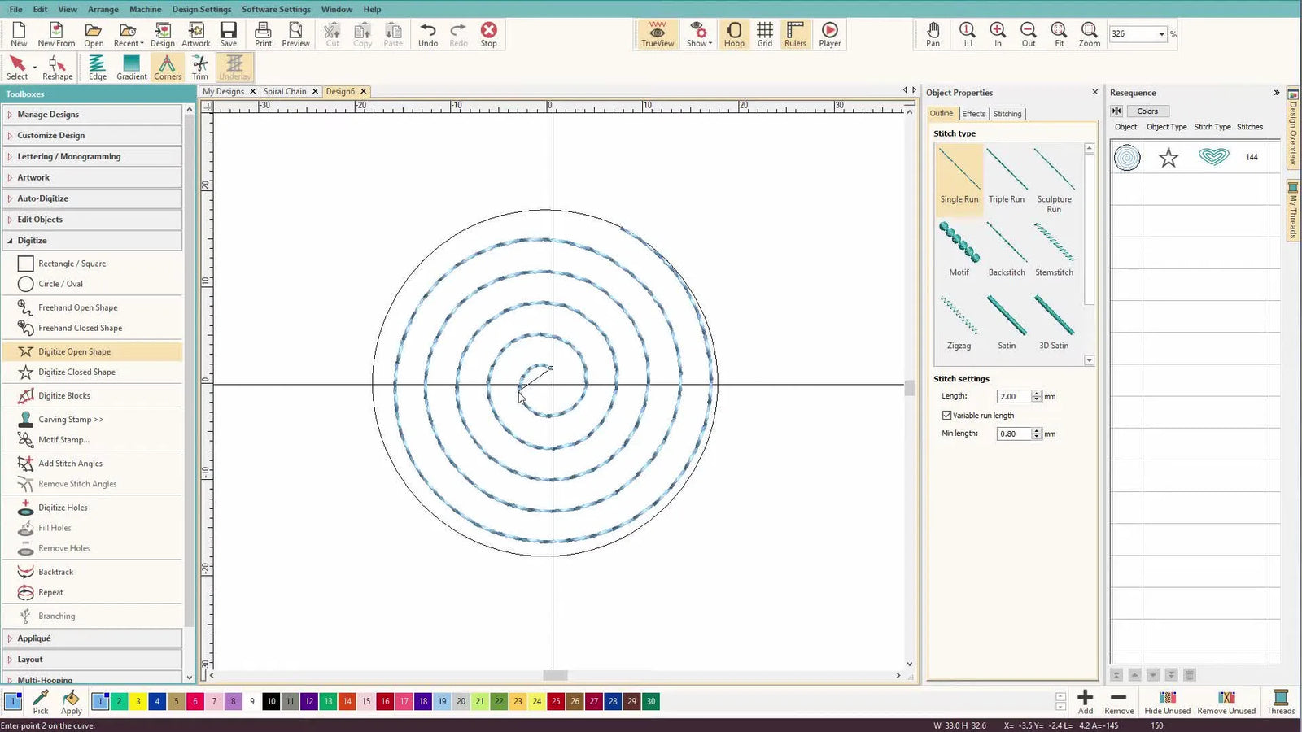Click the TrueView icon
The image size is (1302, 732).
coord(657,34)
